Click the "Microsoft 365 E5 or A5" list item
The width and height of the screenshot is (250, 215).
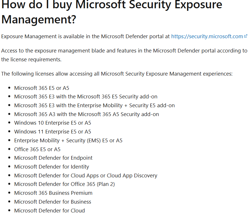click(x=42, y=88)
